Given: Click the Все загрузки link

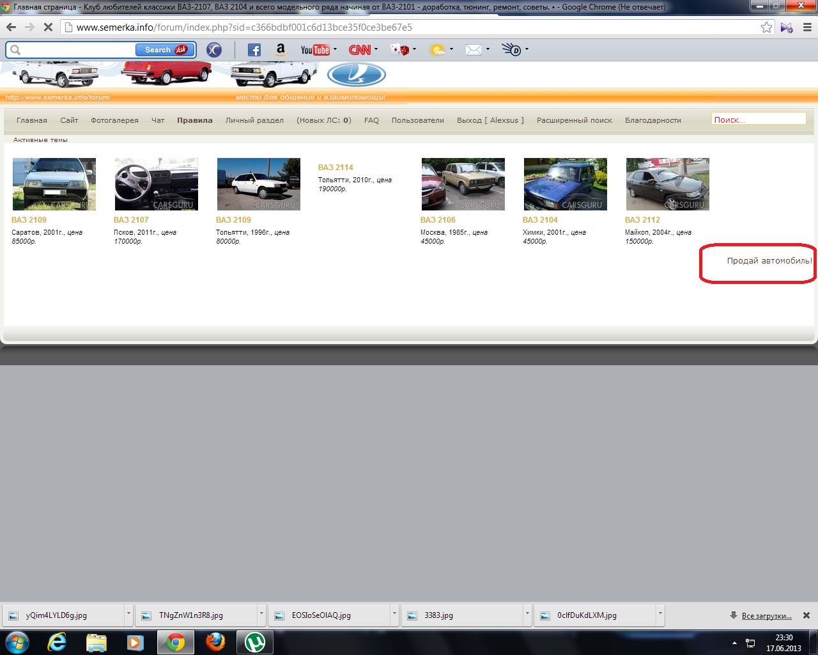Looking at the screenshot, I should [766, 616].
